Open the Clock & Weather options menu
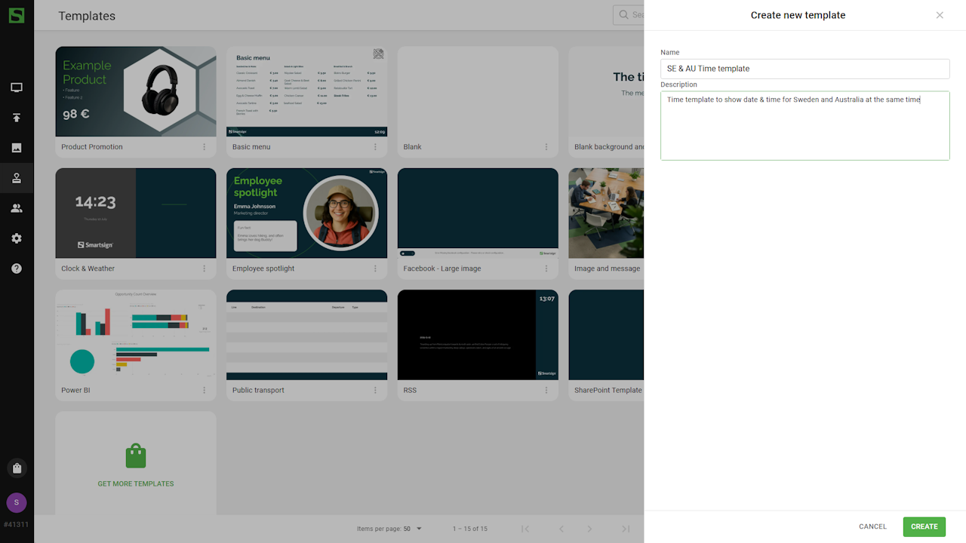The image size is (966, 543). coord(204,268)
